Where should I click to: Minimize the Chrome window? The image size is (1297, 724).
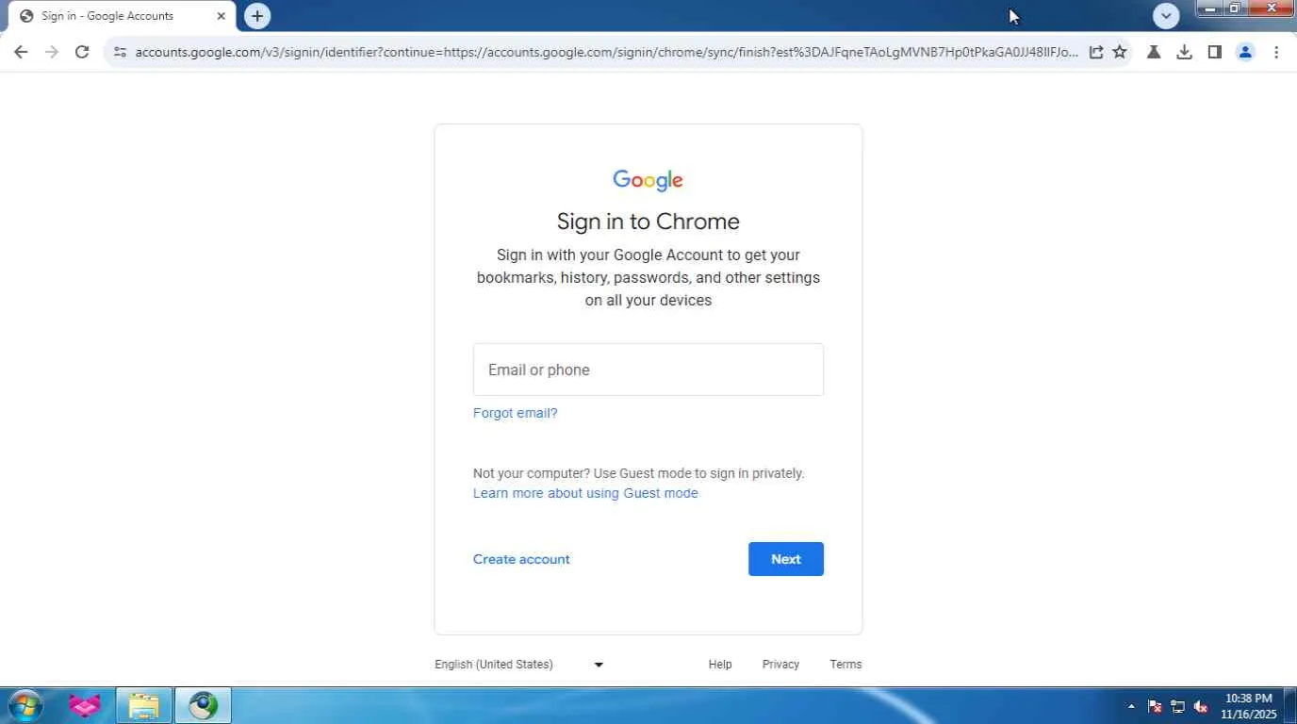[1210, 8]
